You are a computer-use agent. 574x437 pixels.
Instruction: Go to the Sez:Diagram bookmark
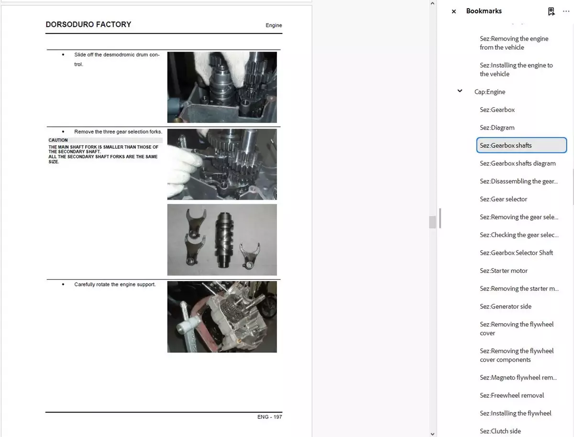pos(497,128)
